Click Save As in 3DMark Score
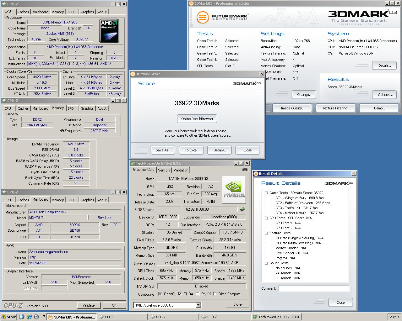Viewport: 402px width, 321px height. [164, 150]
